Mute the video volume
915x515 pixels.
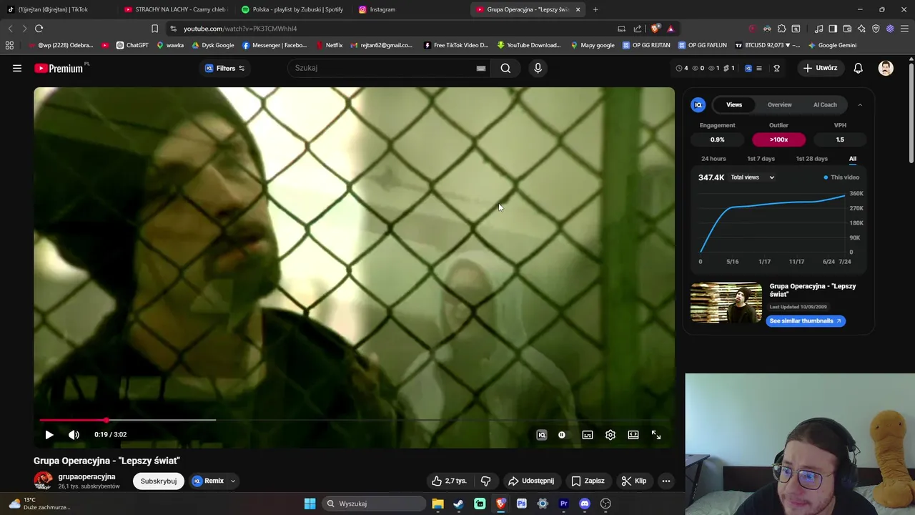(74, 435)
